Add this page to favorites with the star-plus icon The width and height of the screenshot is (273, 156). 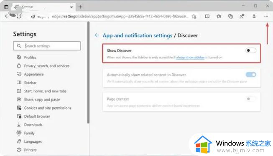coord(194,17)
